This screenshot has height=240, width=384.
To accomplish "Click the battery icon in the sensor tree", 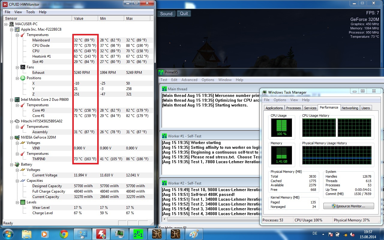I will tap(17, 164).
